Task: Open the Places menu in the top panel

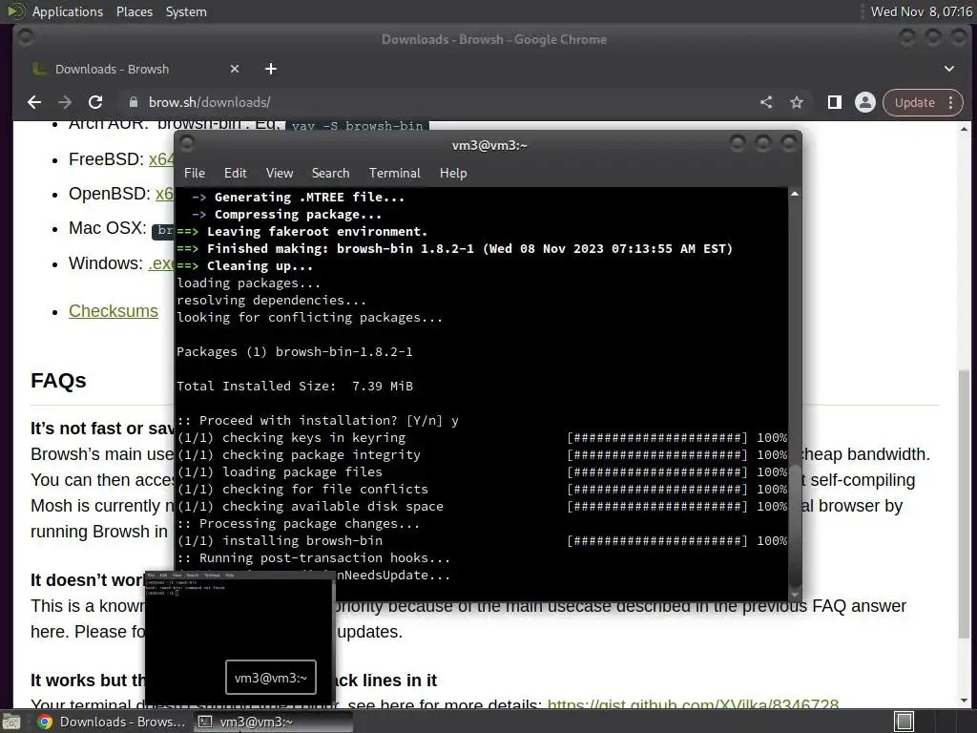Action: click(135, 11)
